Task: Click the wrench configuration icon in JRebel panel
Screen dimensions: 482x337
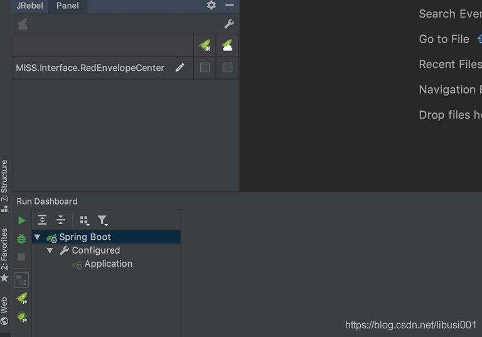Action: [229, 24]
